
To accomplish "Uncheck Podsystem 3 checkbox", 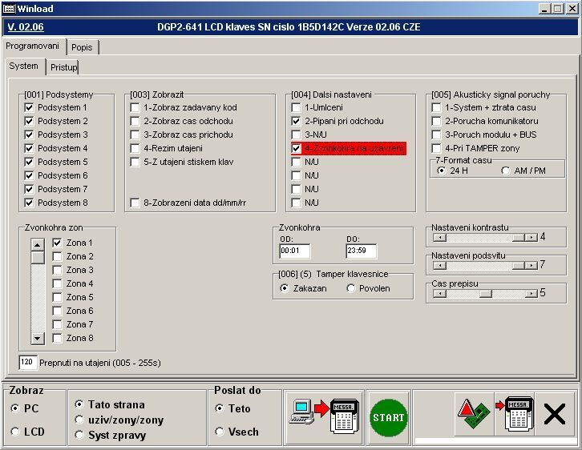I will click(30, 135).
